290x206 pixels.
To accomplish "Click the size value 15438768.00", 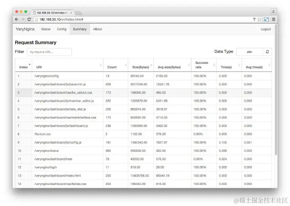I will click(x=140, y=176).
